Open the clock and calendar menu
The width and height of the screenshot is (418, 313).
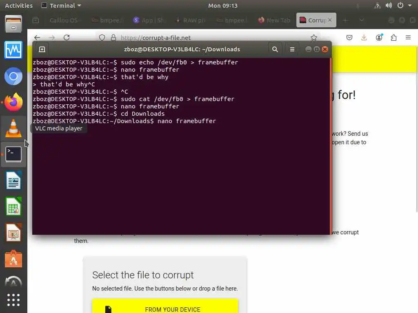click(222, 5)
